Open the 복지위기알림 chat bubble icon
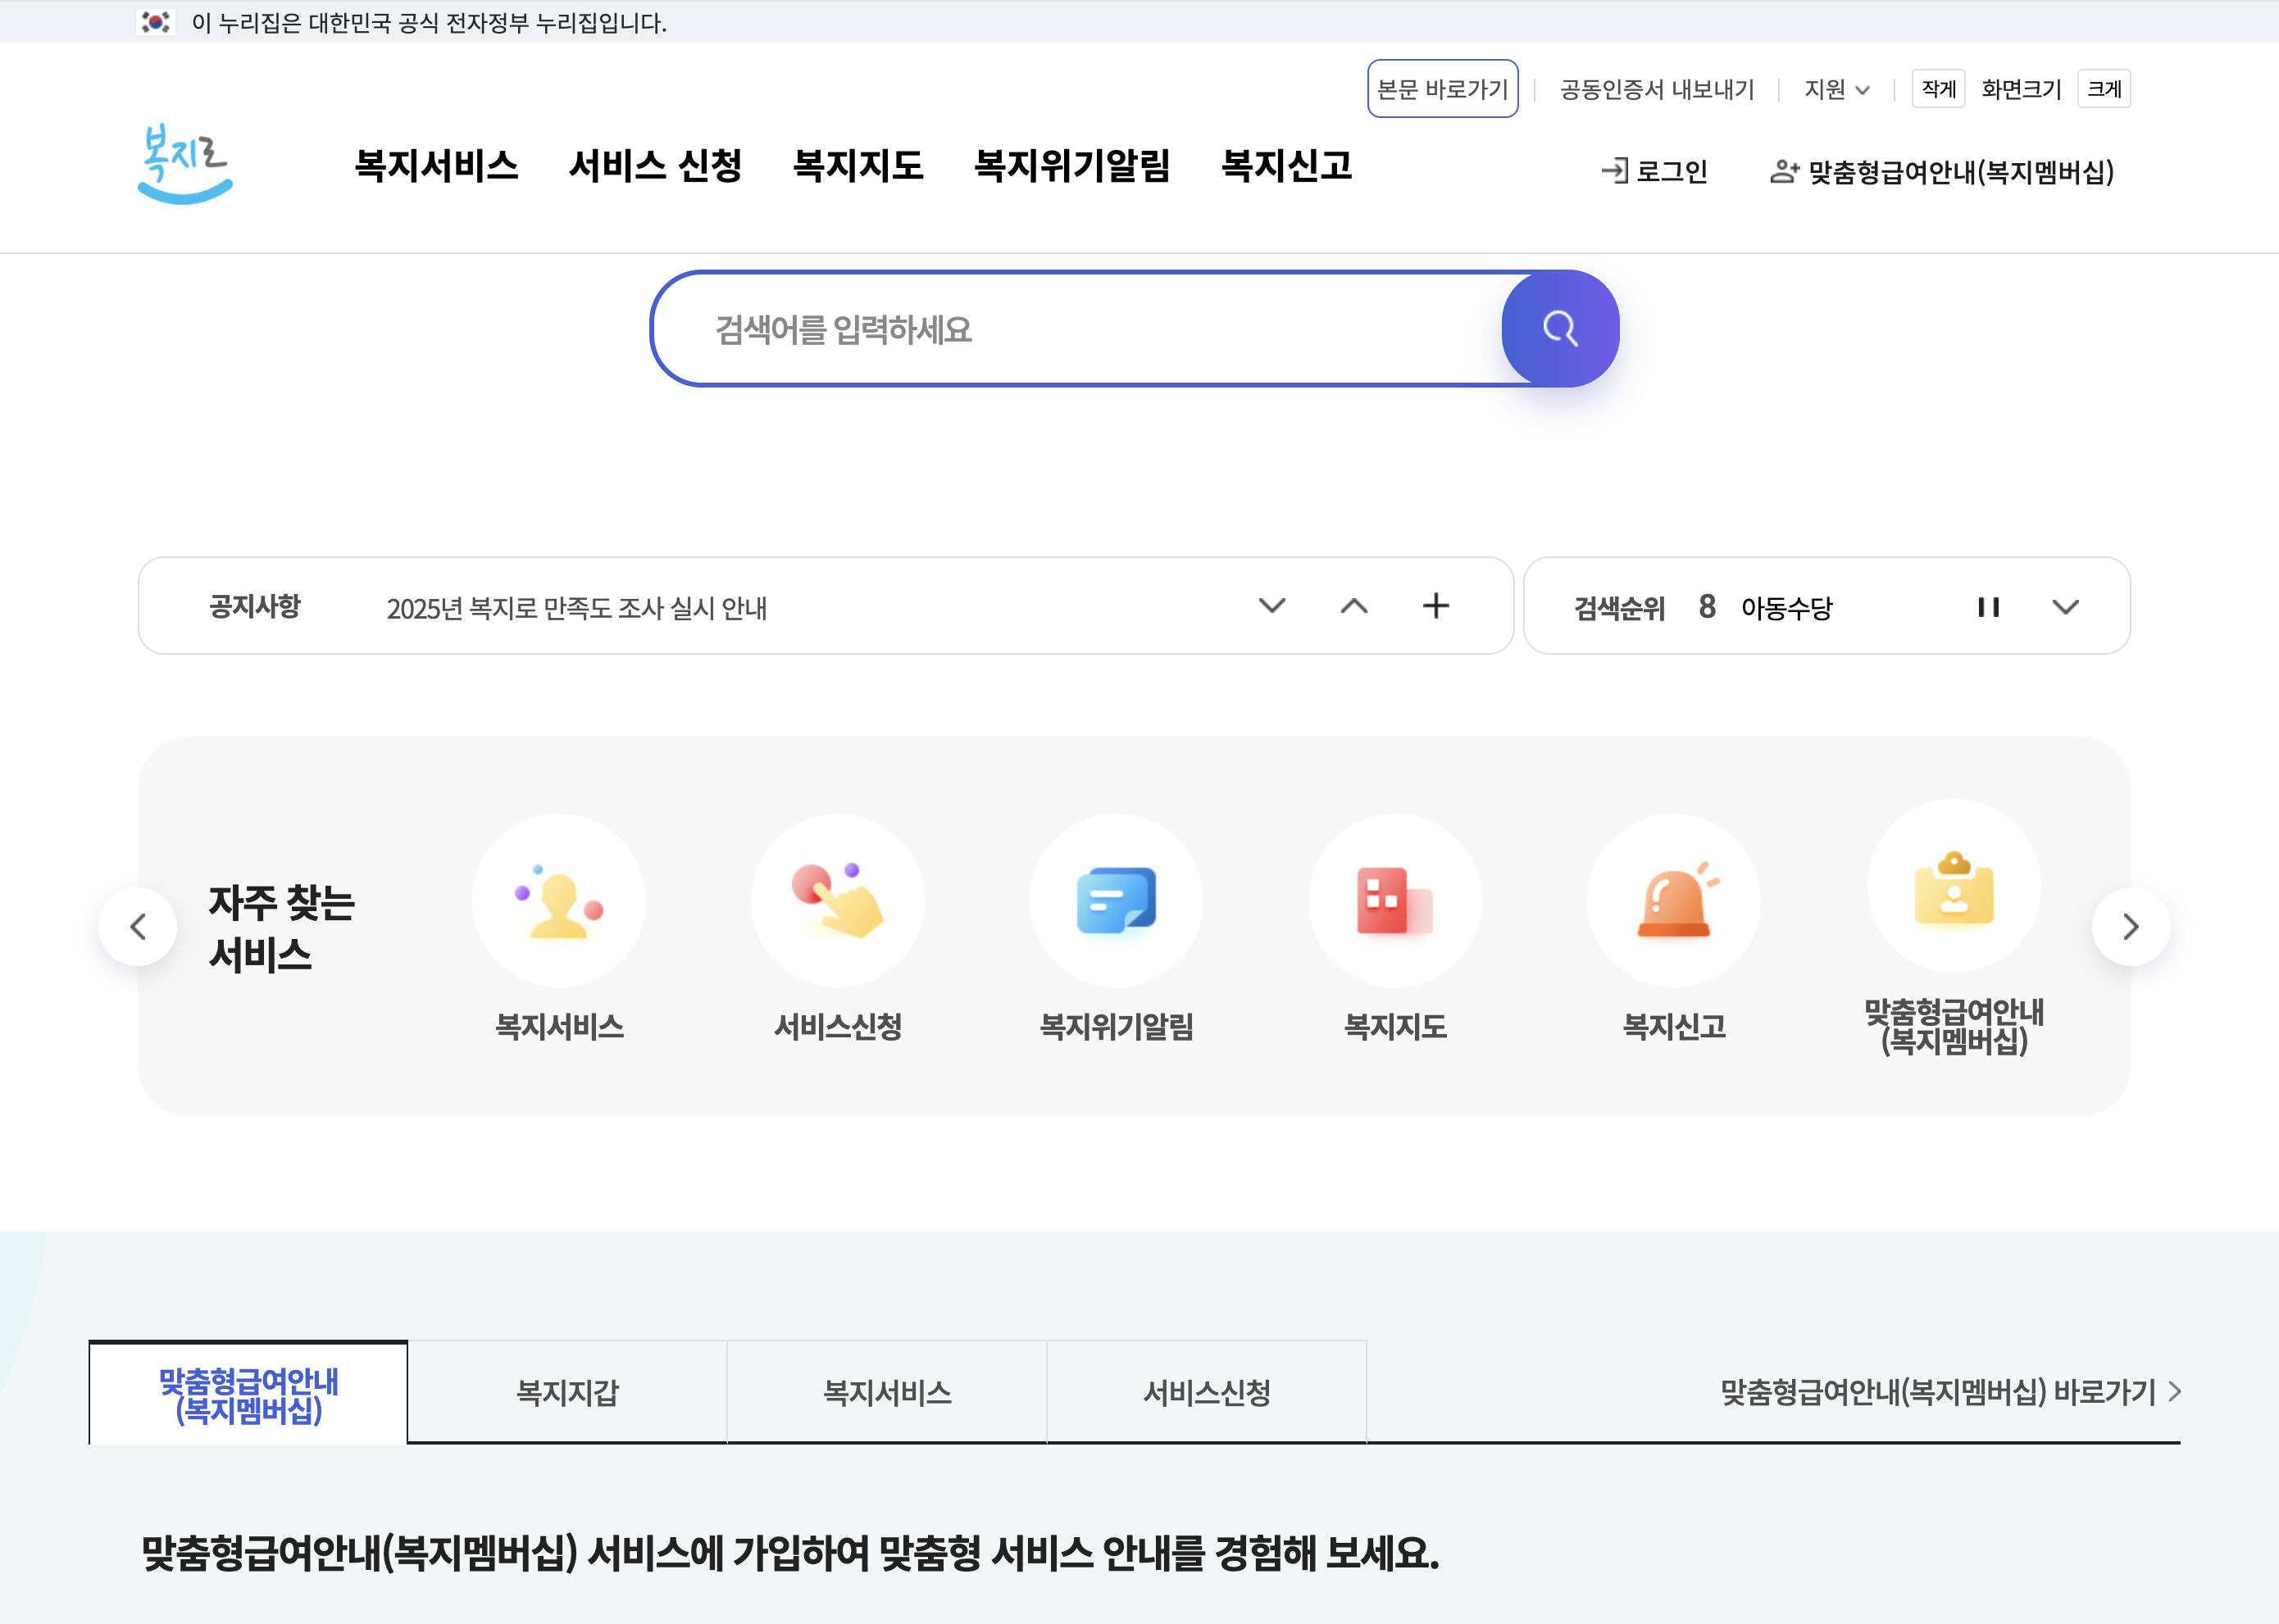The height and width of the screenshot is (1624, 2279). (1116, 900)
